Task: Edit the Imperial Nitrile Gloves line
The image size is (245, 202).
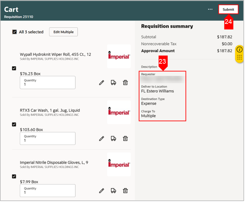Action: click(x=102, y=191)
